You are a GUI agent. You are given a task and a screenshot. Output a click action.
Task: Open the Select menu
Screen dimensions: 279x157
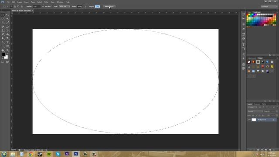point(40,2)
